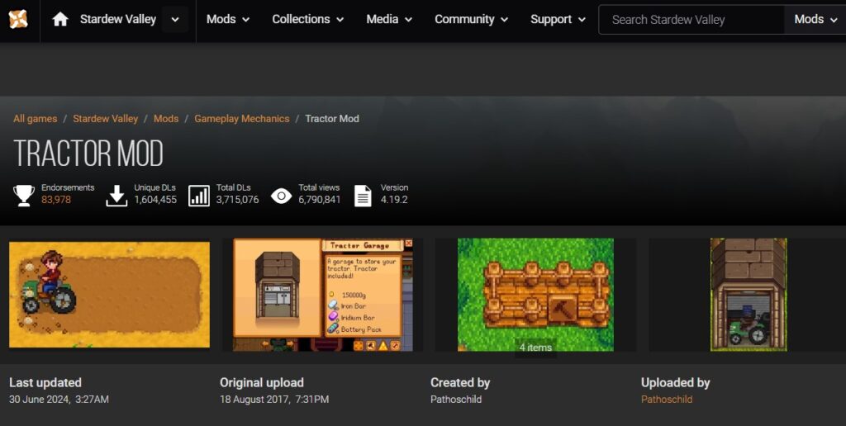Screen dimensions: 846x426
Task: Open the Collections navigation menu
Action: click(x=307, y=20)
